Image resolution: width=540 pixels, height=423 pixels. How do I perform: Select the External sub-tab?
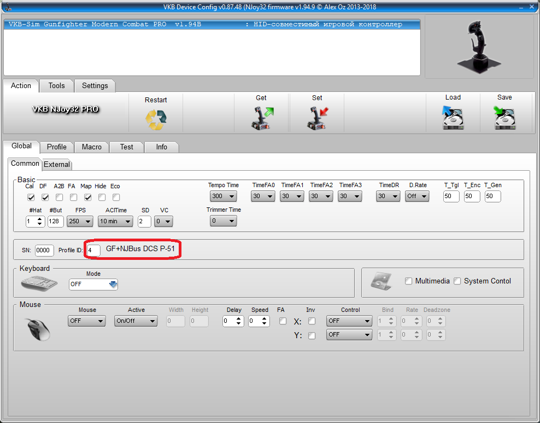coord(57,164)
